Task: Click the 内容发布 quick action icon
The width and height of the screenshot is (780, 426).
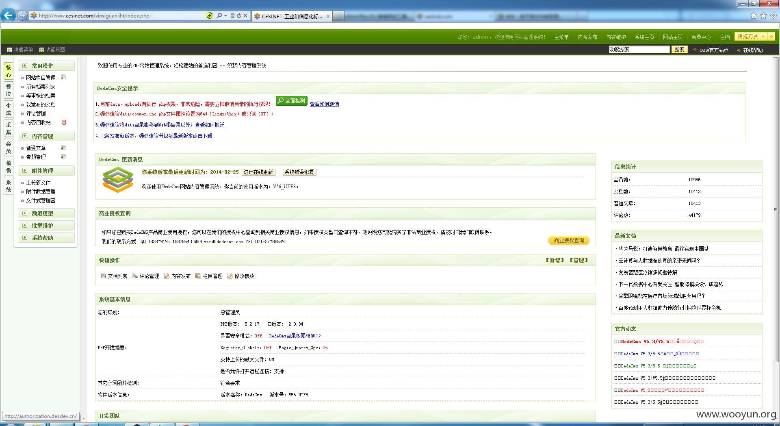Action: click(x=167, y=276)
